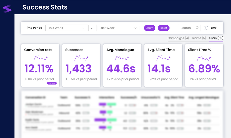Click the Conversion rate sparkline chart
This screenshot has height=138, width=231.
click(41, 58)
